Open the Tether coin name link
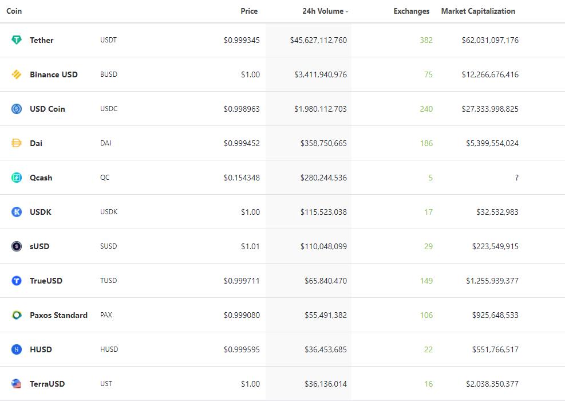 coord(41,40)
